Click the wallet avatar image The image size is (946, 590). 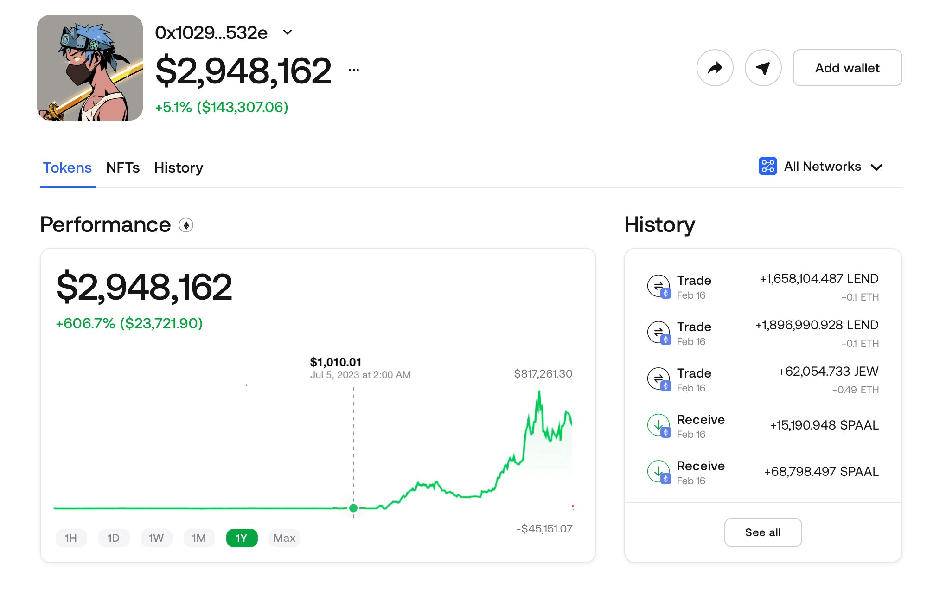coord(90,68)
